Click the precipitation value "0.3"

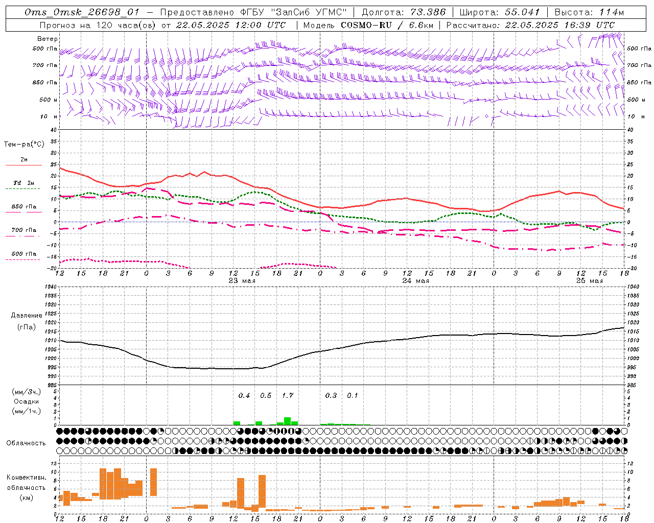point(331,395)
